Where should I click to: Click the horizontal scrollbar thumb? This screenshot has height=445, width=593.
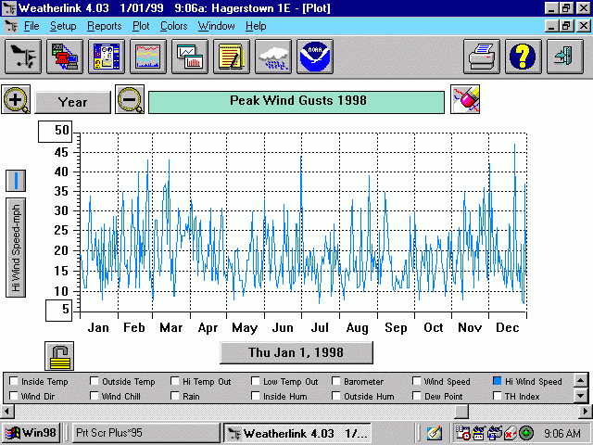(x=461, y=411)
